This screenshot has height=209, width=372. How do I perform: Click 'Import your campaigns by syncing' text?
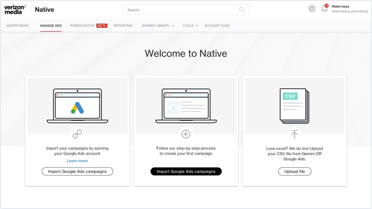pyautogui.click(x=77, y=148)
